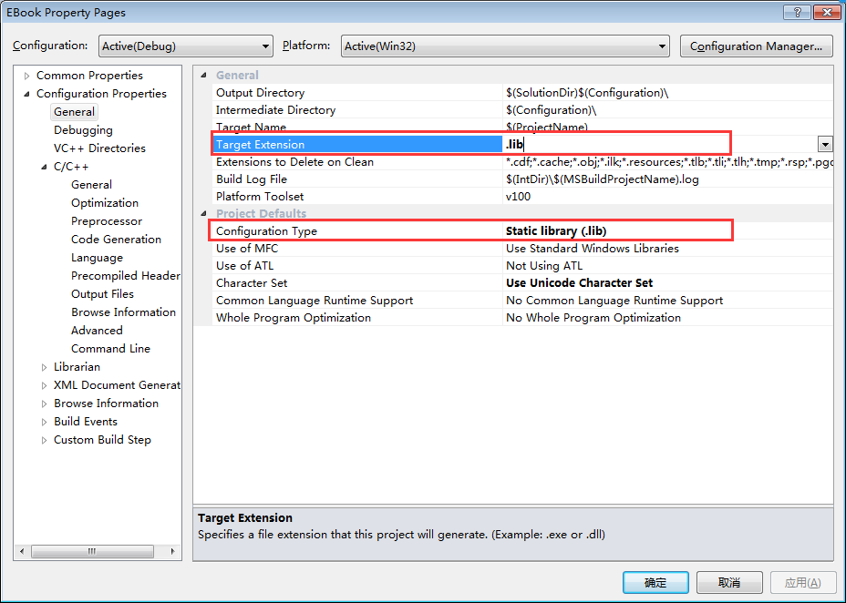Select VC++ Directories tree item

pos(99,148)
